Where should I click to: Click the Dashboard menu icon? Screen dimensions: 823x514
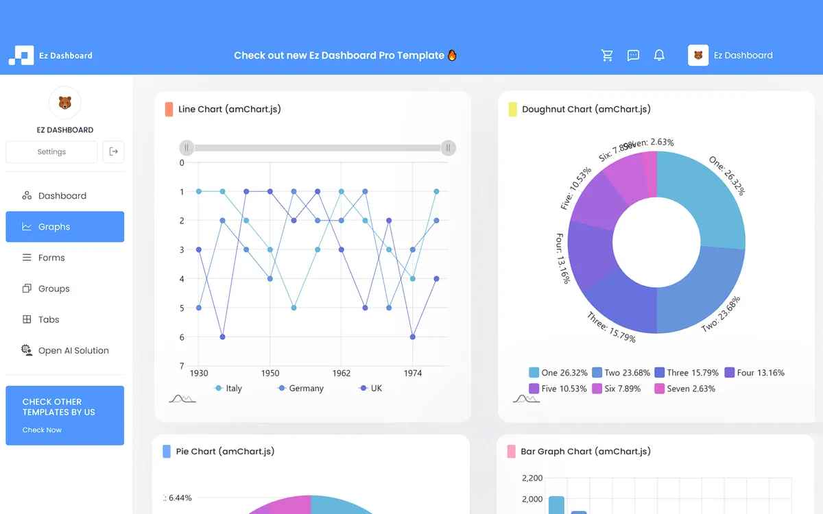[x=27, y=195]
